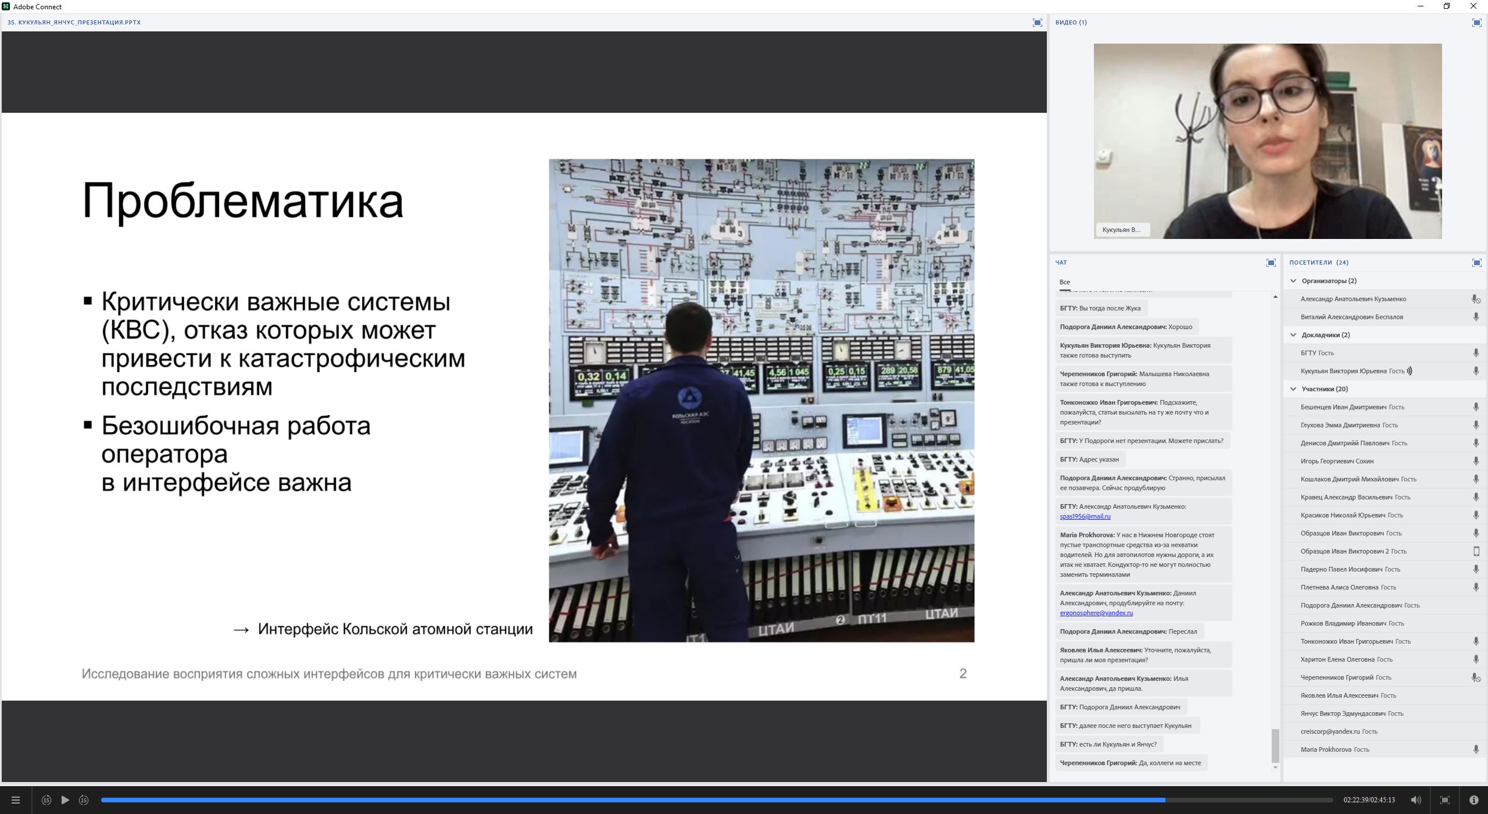Collapse the Участники (20) group
The image size is (1488, 814).
1293,389
